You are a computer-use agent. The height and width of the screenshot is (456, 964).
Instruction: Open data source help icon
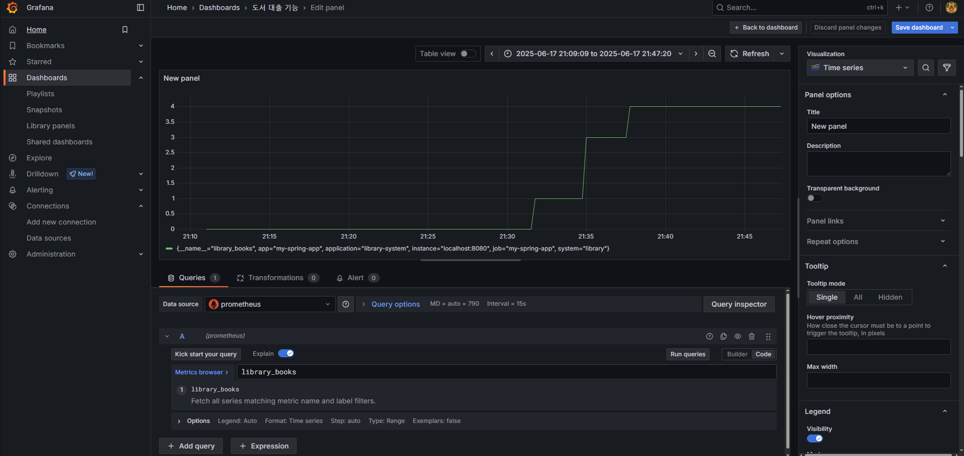346,304
